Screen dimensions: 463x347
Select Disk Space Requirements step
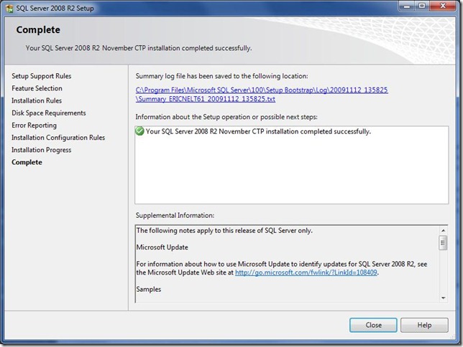(x=49, y=113)
